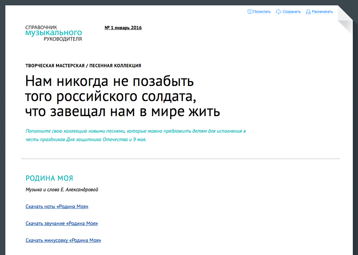Open the issue link № 1 январь 2016
Screen dimensions: 358x255
123,28
